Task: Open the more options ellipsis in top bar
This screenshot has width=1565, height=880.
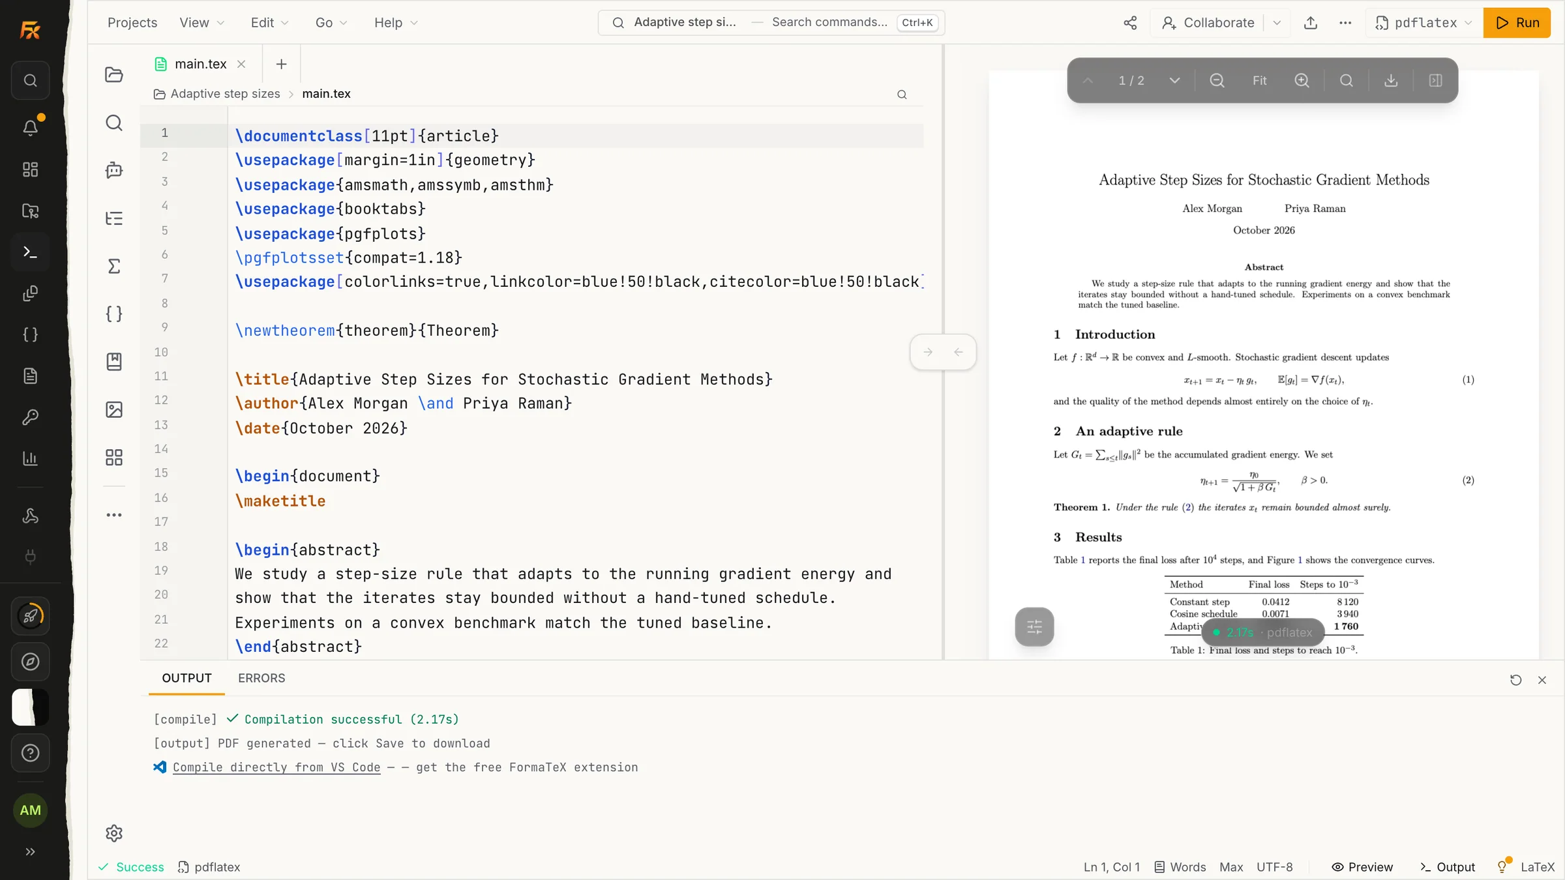Action: [x=1345, y=23]
